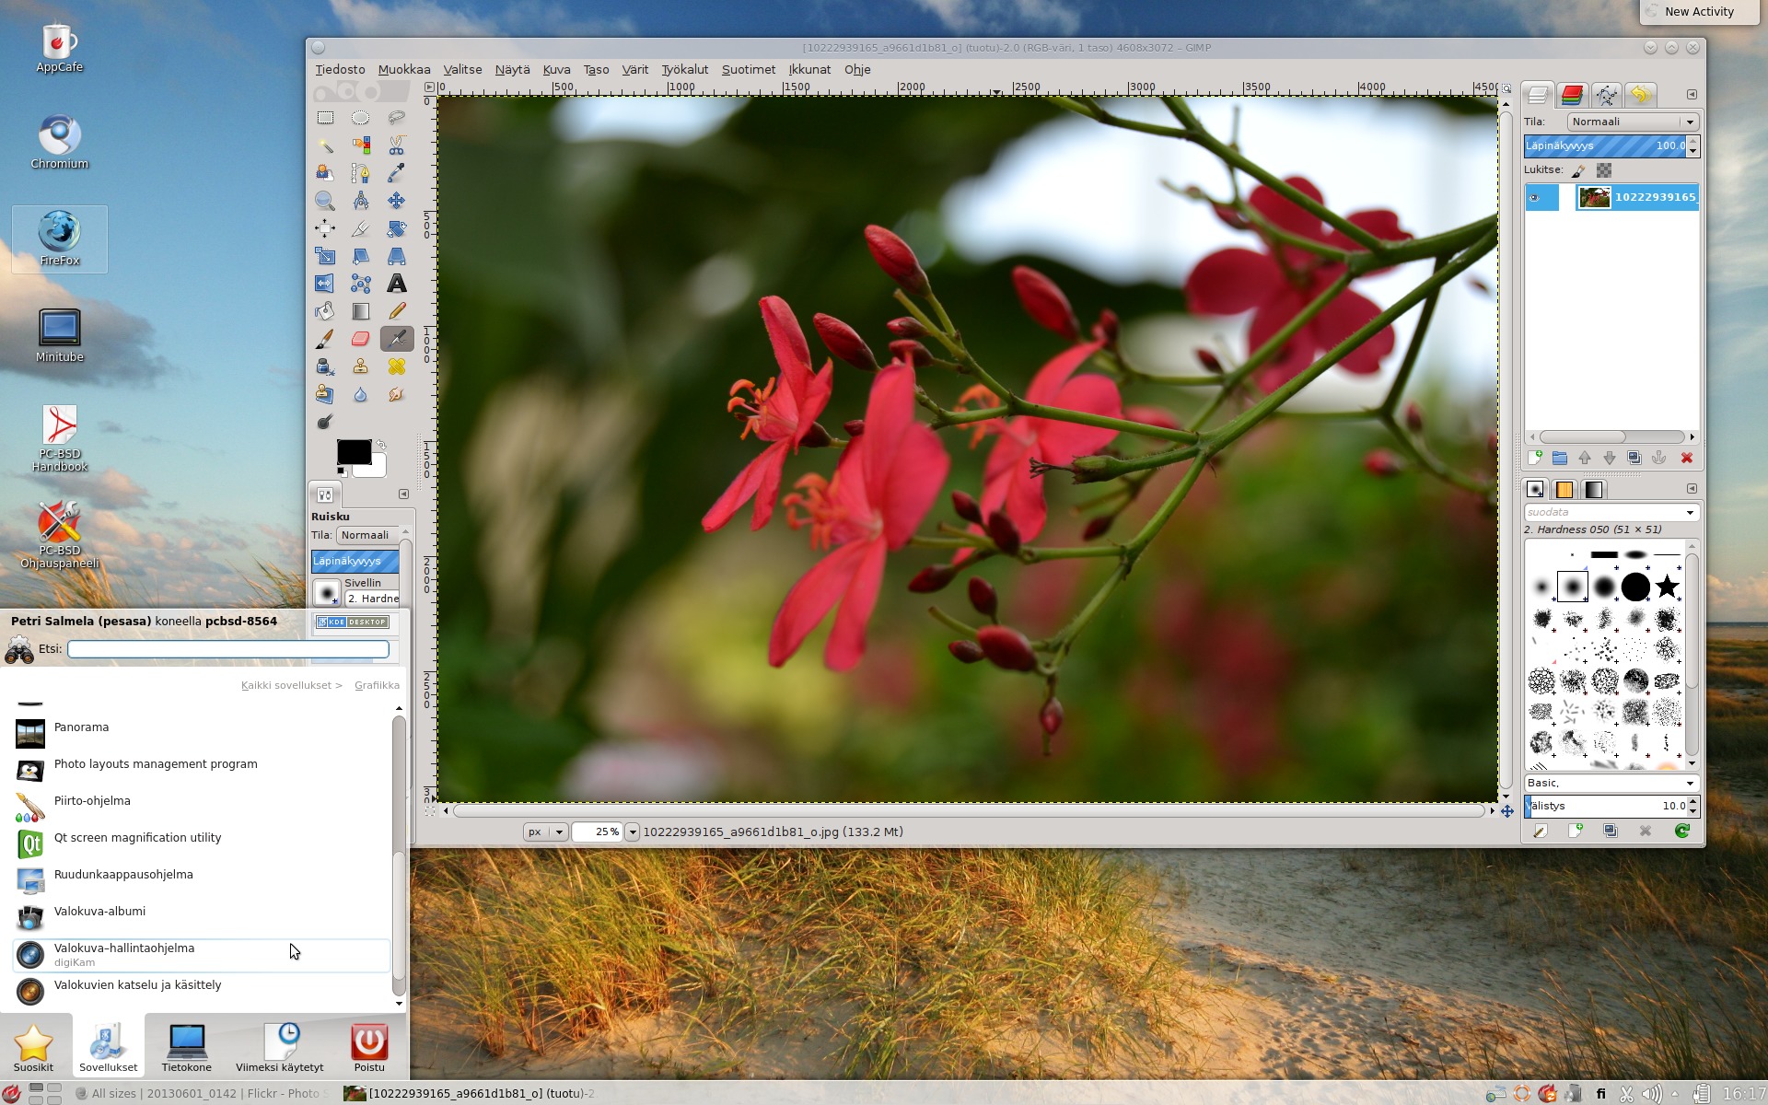Viewport: 1768px width, 1105px height.
Task: Click the black foreground color swatch
Action: (354, 452)
